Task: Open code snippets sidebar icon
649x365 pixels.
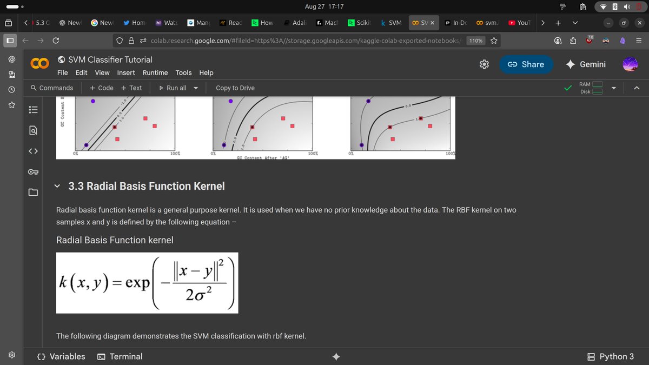Action: click(x=33, y=150)
